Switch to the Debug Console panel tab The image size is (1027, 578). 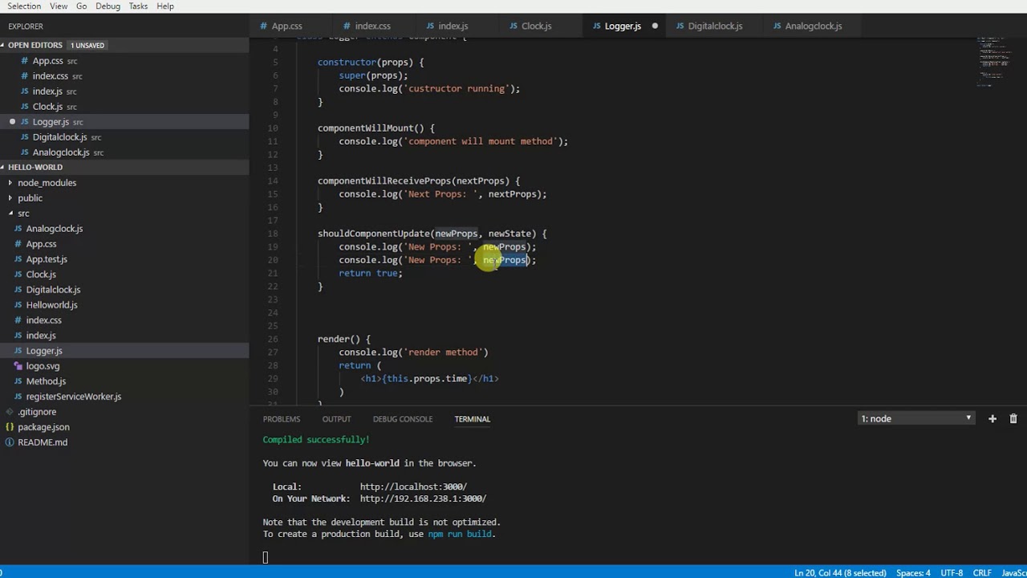[x=402, y=418]
